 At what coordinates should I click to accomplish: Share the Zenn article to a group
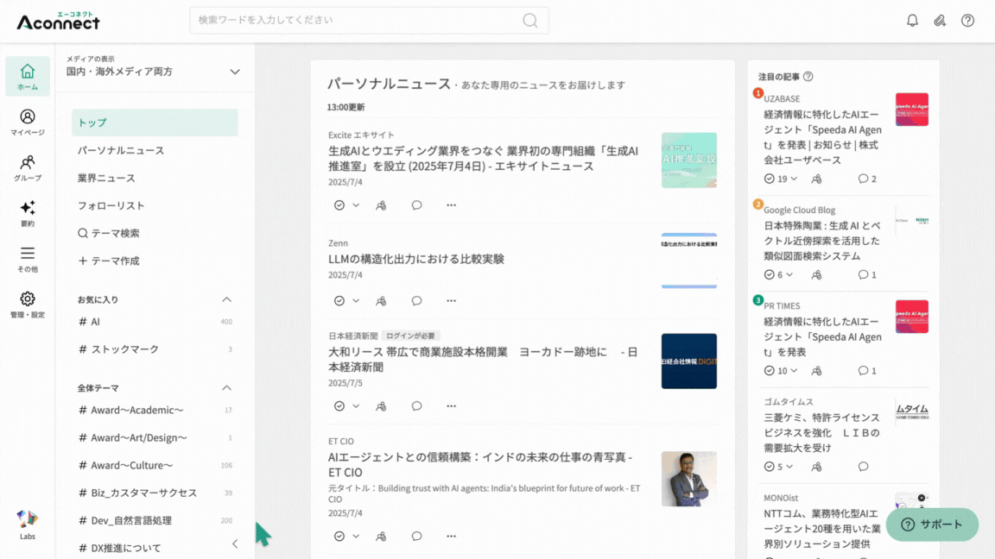[x=381, y=301]
